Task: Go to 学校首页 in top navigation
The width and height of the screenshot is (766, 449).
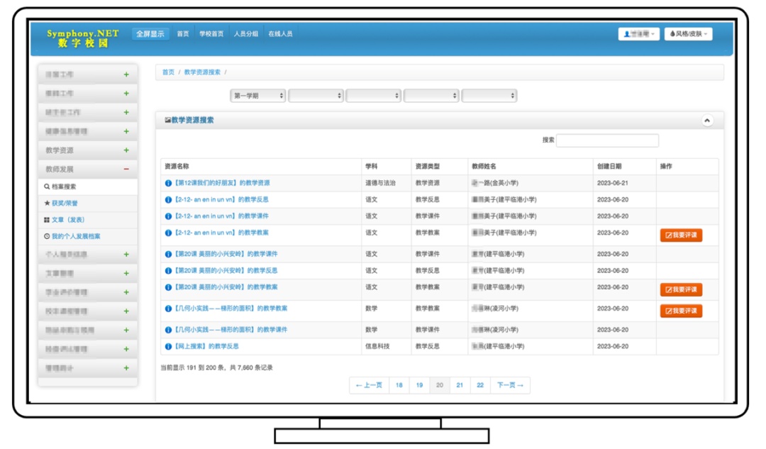Action: tap(211, 34)
